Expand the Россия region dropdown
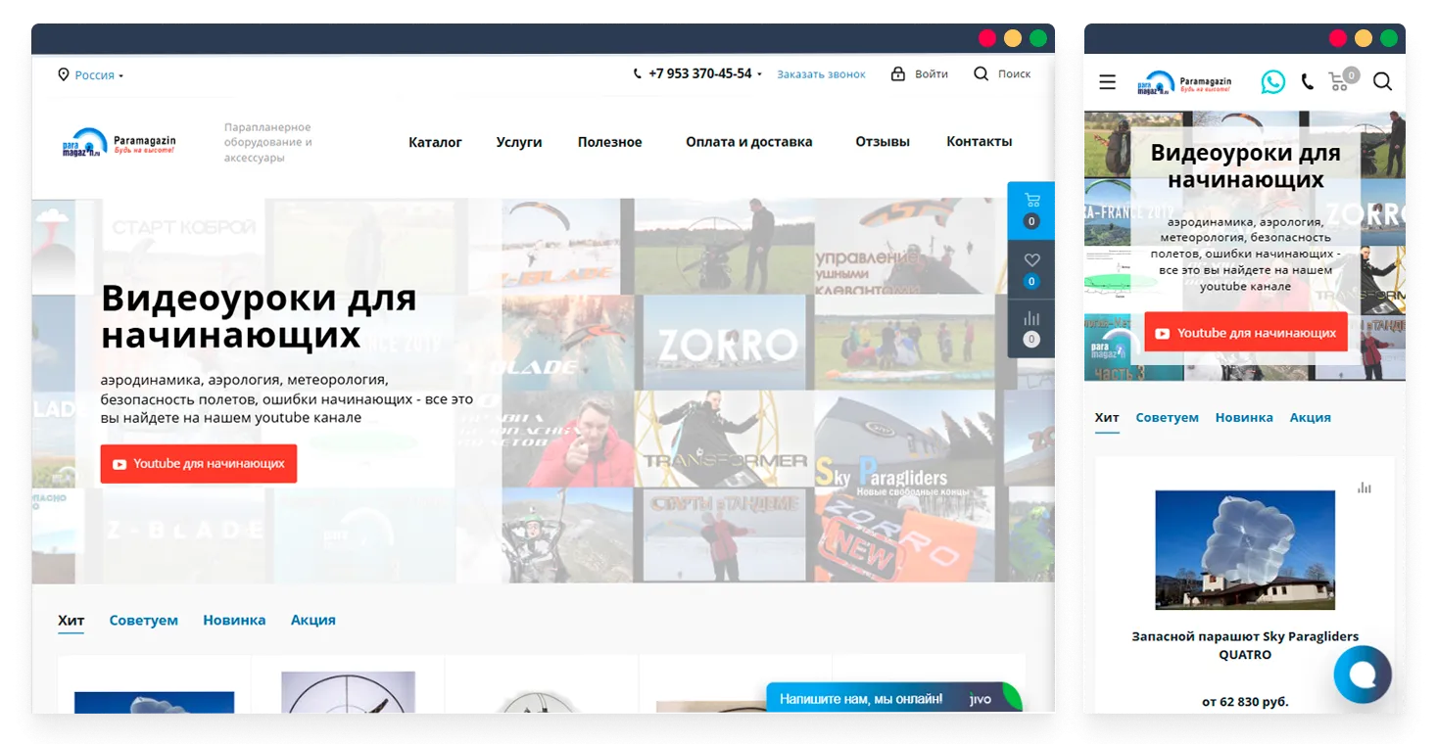 [x=91, y=75]
